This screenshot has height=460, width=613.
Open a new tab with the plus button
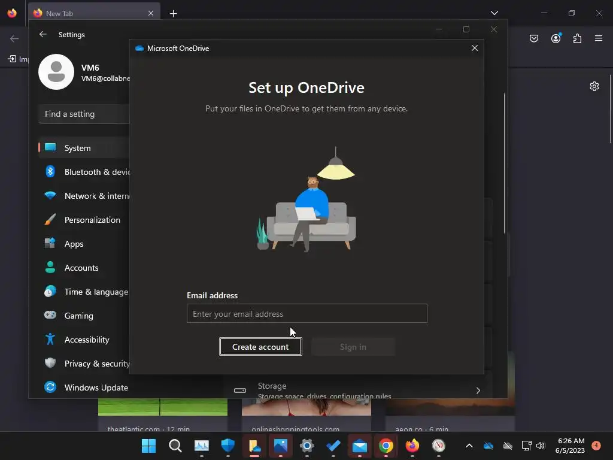coord(173,14)
